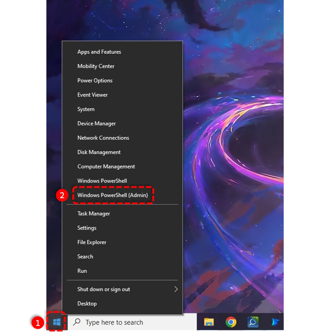Screen dimensions: 331x333
Task: Open Device Manager
Action: pos(122,123)
